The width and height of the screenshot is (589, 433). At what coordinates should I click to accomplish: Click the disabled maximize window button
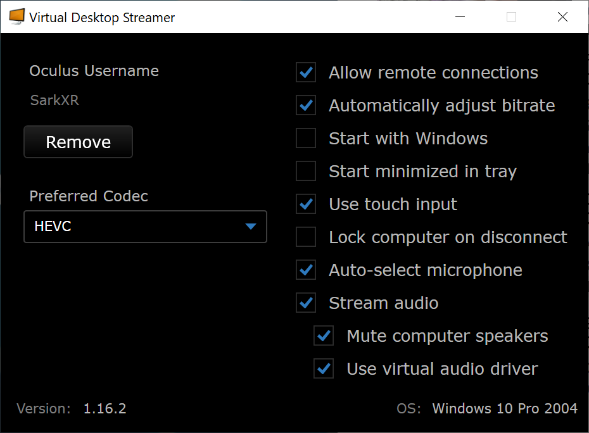point(511,17)
